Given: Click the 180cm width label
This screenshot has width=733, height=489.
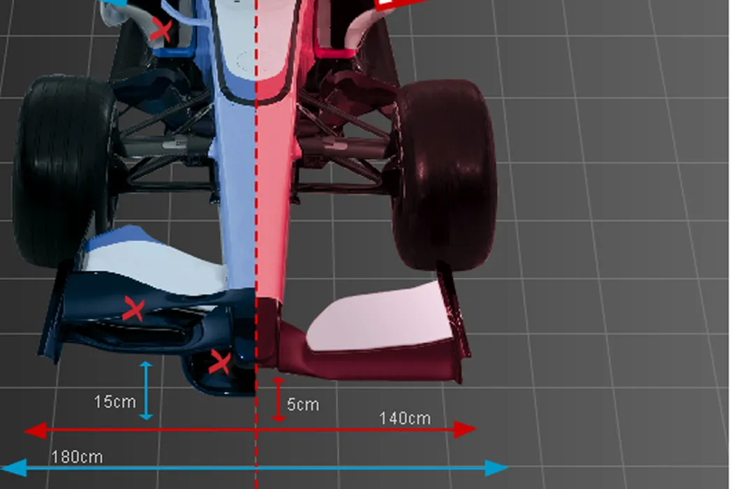Looking at the screenshot, I should pos(77,457).
